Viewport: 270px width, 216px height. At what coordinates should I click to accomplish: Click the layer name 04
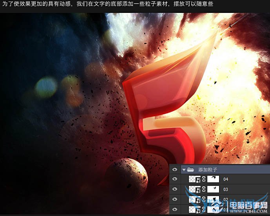tap(226, 179)
